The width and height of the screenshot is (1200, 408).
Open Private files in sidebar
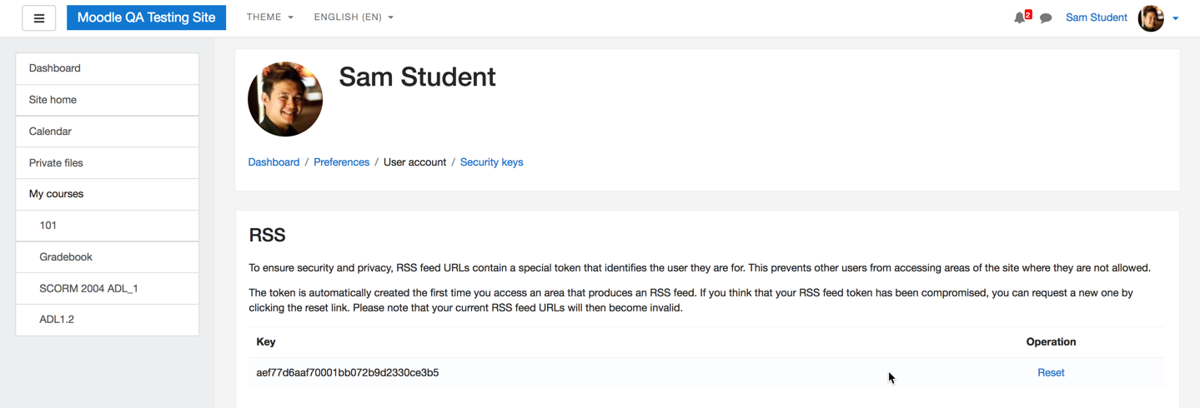(x=108, y=163)
